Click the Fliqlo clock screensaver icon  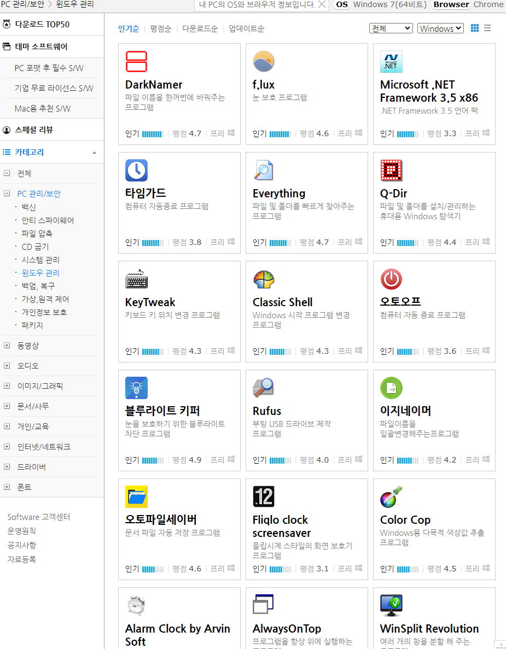pos(264,496)
